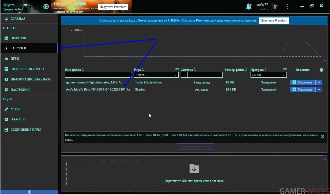Open action dropdown for Muiri's Ring row
The image size is (330, 194).
tap(319, 90)
